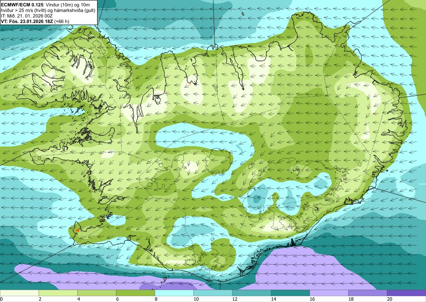The image size is (426, 302).
Task: Select the dark teal 14–16 m/s legend swatch
Action: click(290, 293)
